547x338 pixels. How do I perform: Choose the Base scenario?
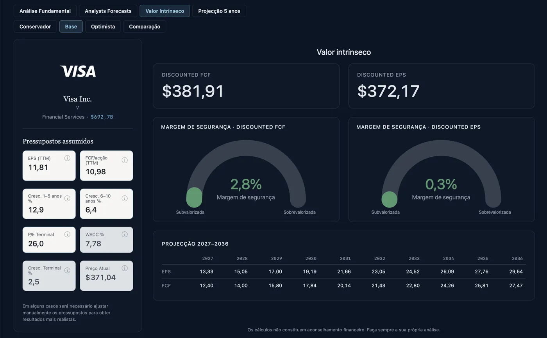pyautogui.click(x=71, y=27)
